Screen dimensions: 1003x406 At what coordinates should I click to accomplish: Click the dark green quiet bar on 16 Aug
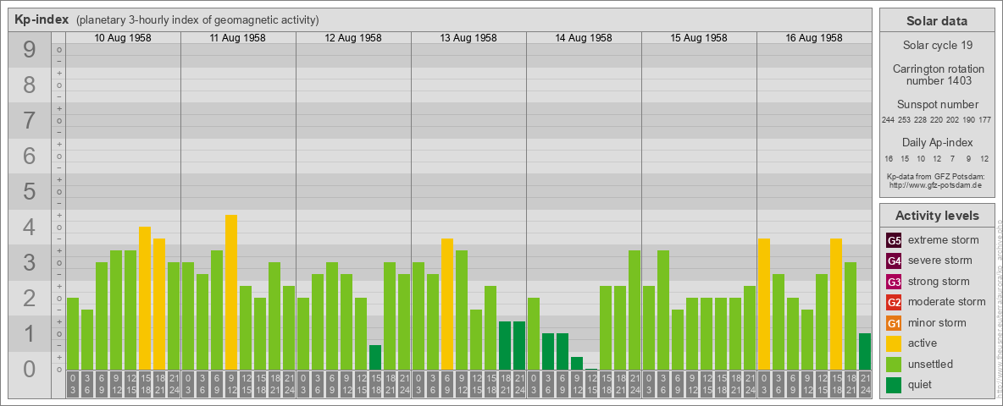(864, 352)
